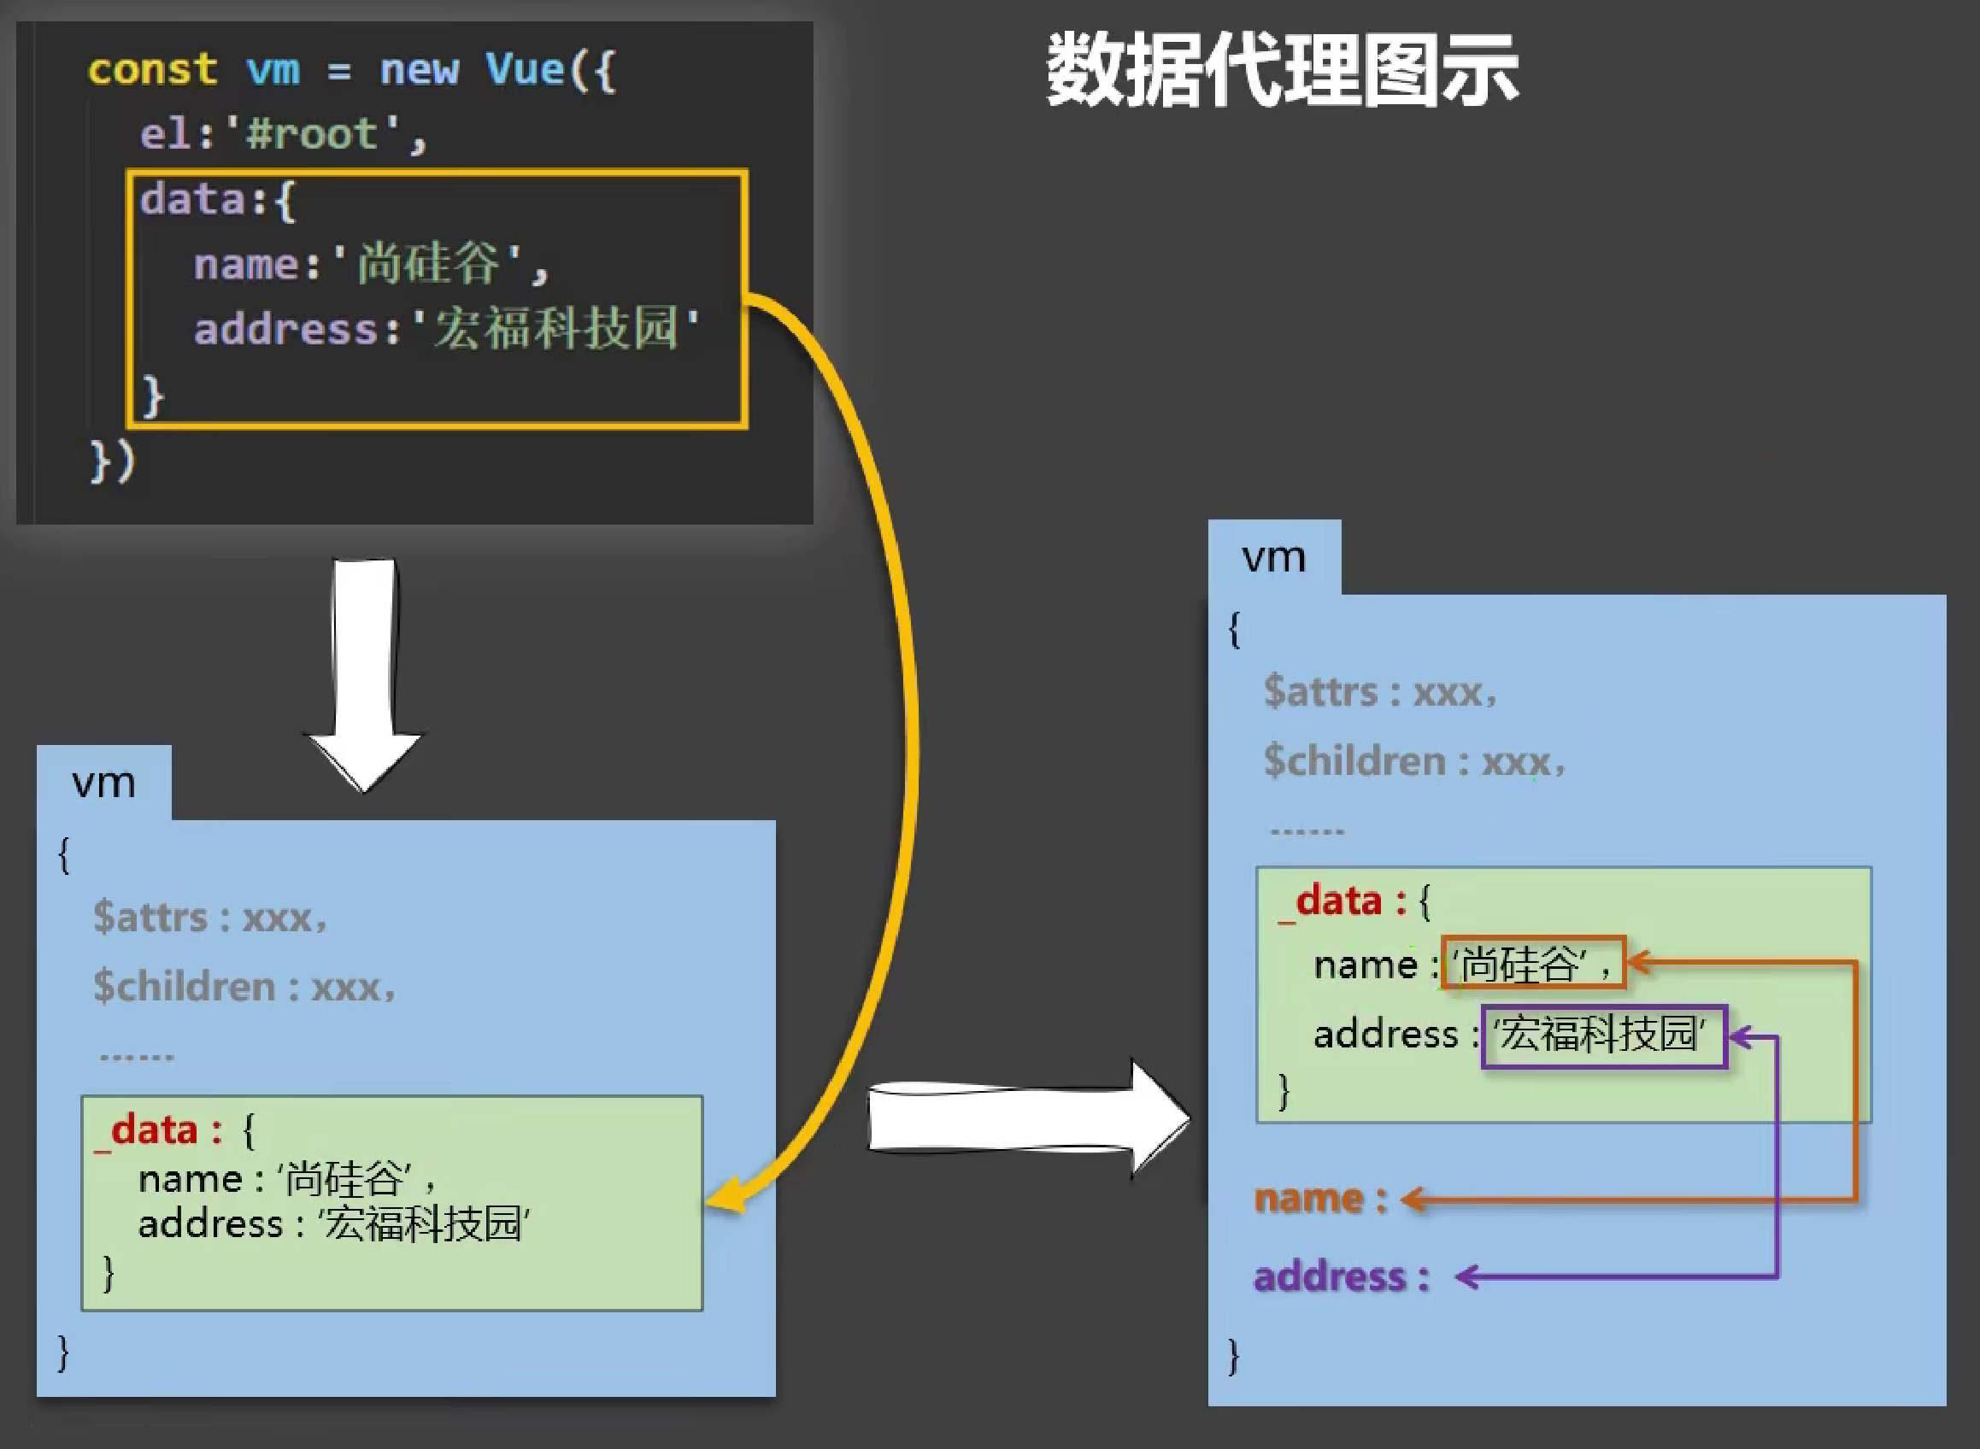Click the orange-boxed '尚硅谷' value in the right panel

pyautogui.click(x=1533, y=963)
